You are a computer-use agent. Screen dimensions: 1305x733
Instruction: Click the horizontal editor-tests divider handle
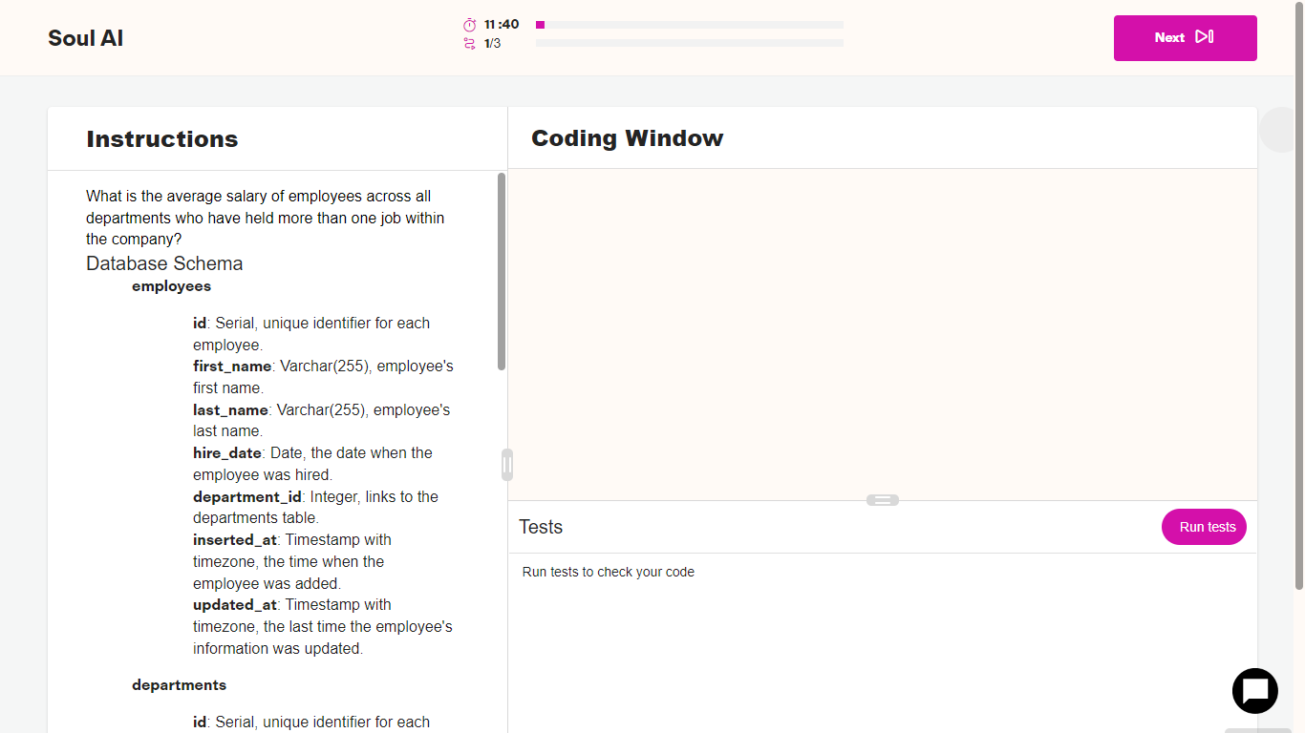click(x=883, y=500)
